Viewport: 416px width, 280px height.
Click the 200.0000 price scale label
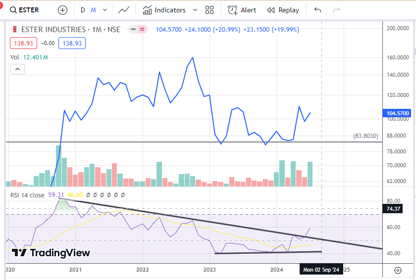tap(398, 28)
